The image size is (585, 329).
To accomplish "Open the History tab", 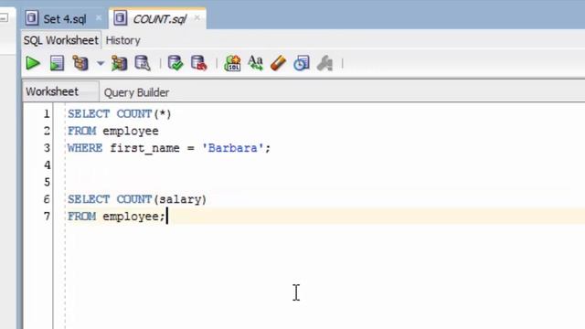I will (x=122, y=40).
